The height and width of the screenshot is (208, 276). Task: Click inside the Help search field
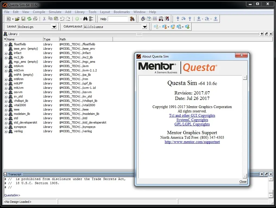(x=118, y=19)
